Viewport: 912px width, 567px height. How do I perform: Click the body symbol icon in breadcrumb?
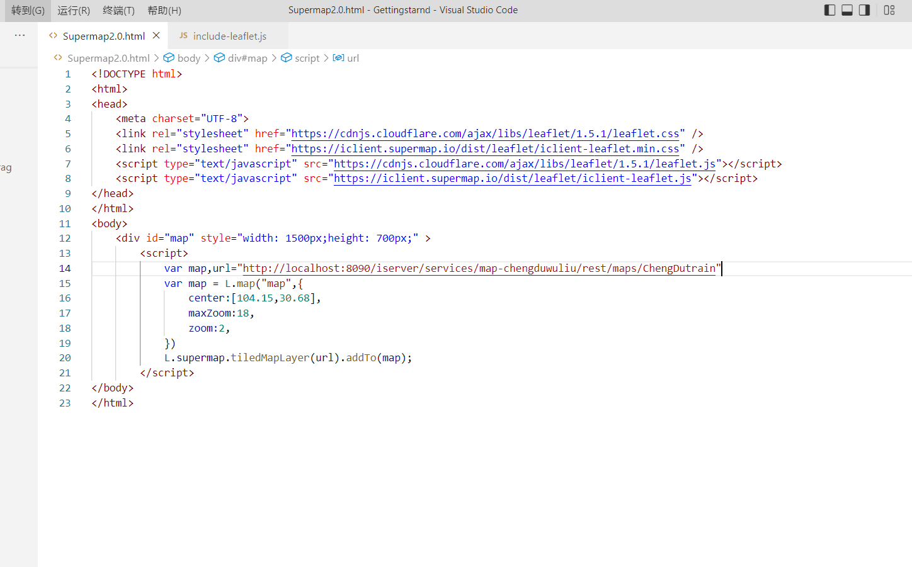click(169, 58)
